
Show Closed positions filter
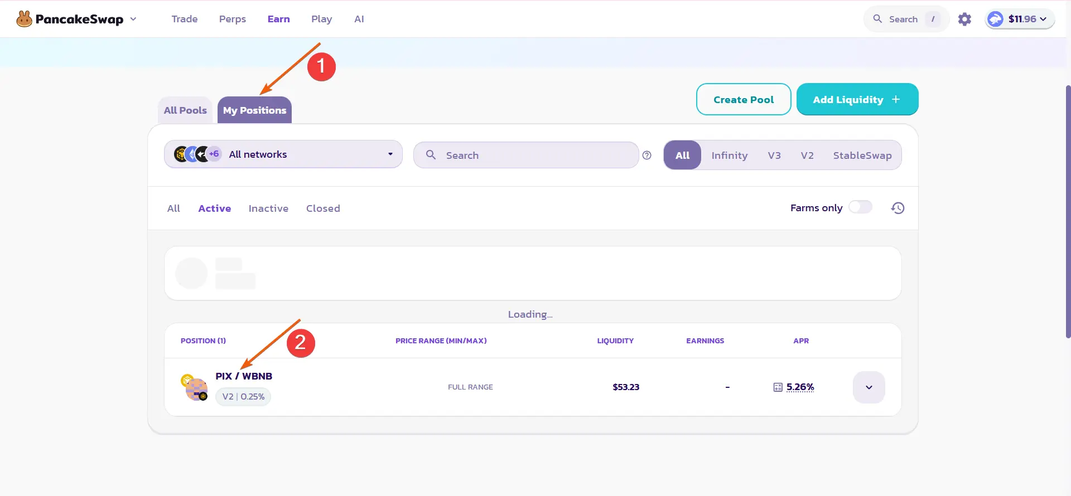pyautogui.click(x=323, y=208)
